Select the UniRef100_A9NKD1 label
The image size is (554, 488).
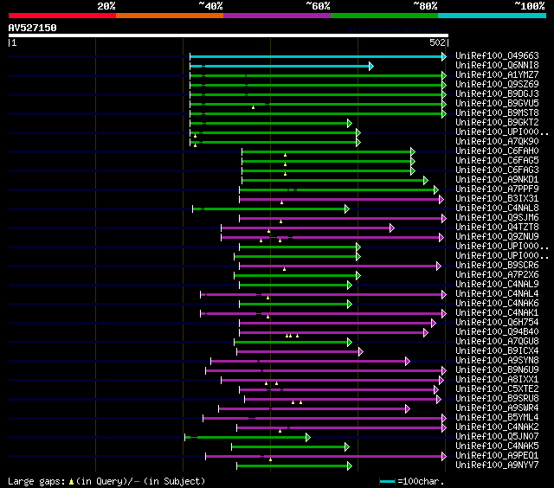click(497, 180)
